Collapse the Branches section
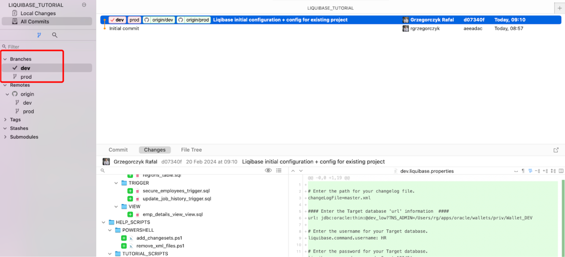Viewport: 565px width, 257px height. [x=5, y=59]
